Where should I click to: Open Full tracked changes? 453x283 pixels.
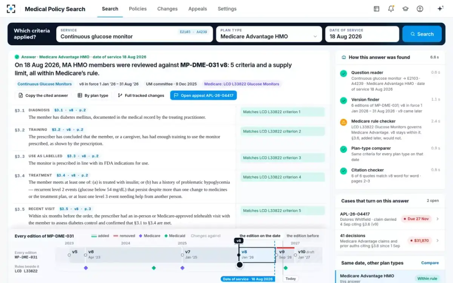coord(141,95)
